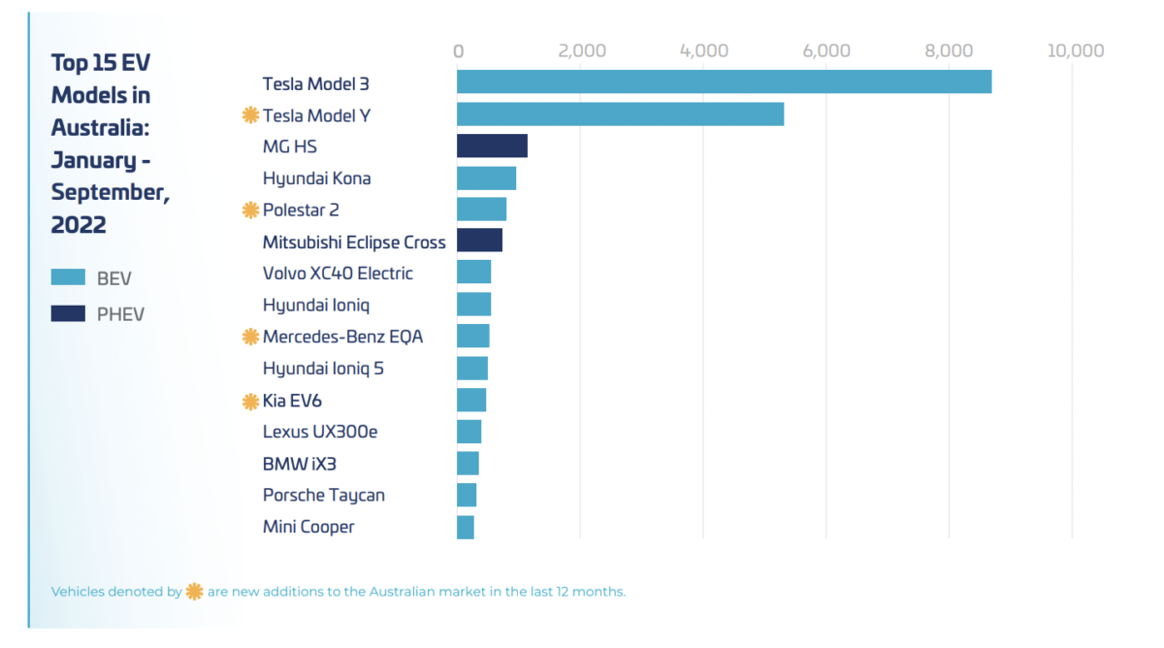Screen dimensions: 1164x648
Task: Click the star icon in the footnote
Action: (x=194, y=591)
